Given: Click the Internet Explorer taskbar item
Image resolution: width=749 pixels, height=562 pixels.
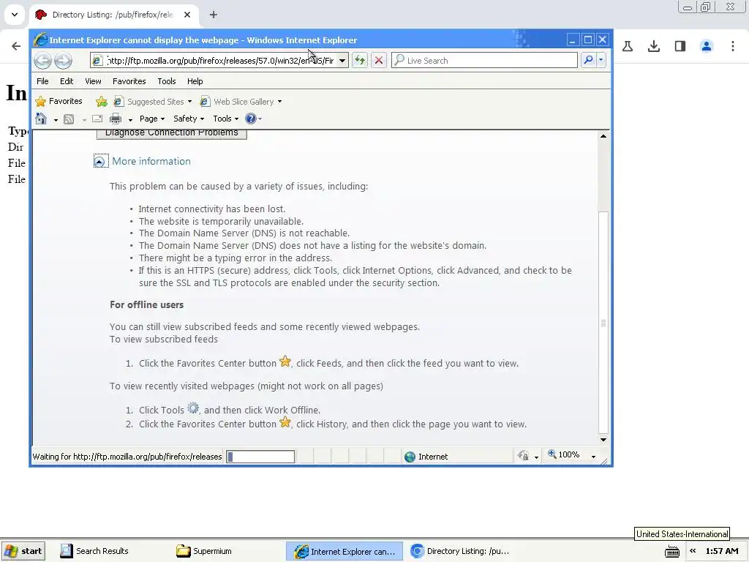Looking at the screenshot, I should [x=345, y=551].
